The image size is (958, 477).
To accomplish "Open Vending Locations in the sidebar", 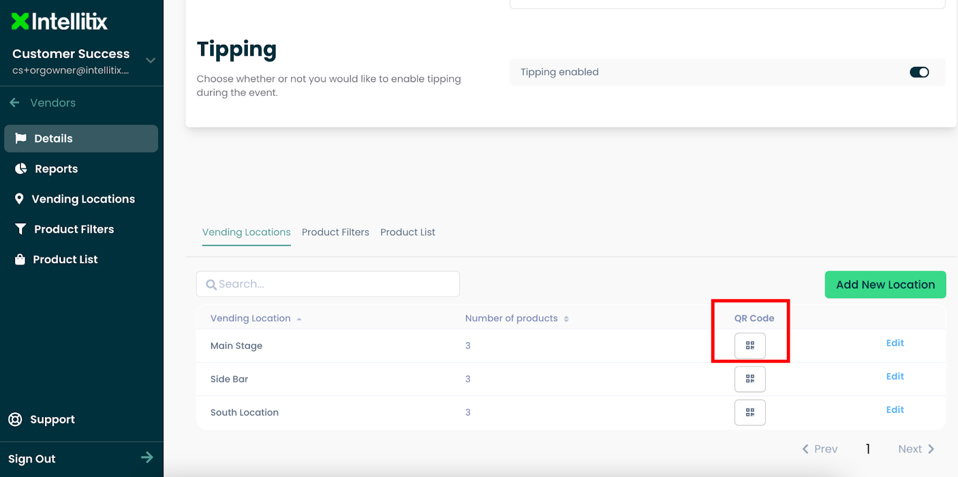I will coord(83,199).
